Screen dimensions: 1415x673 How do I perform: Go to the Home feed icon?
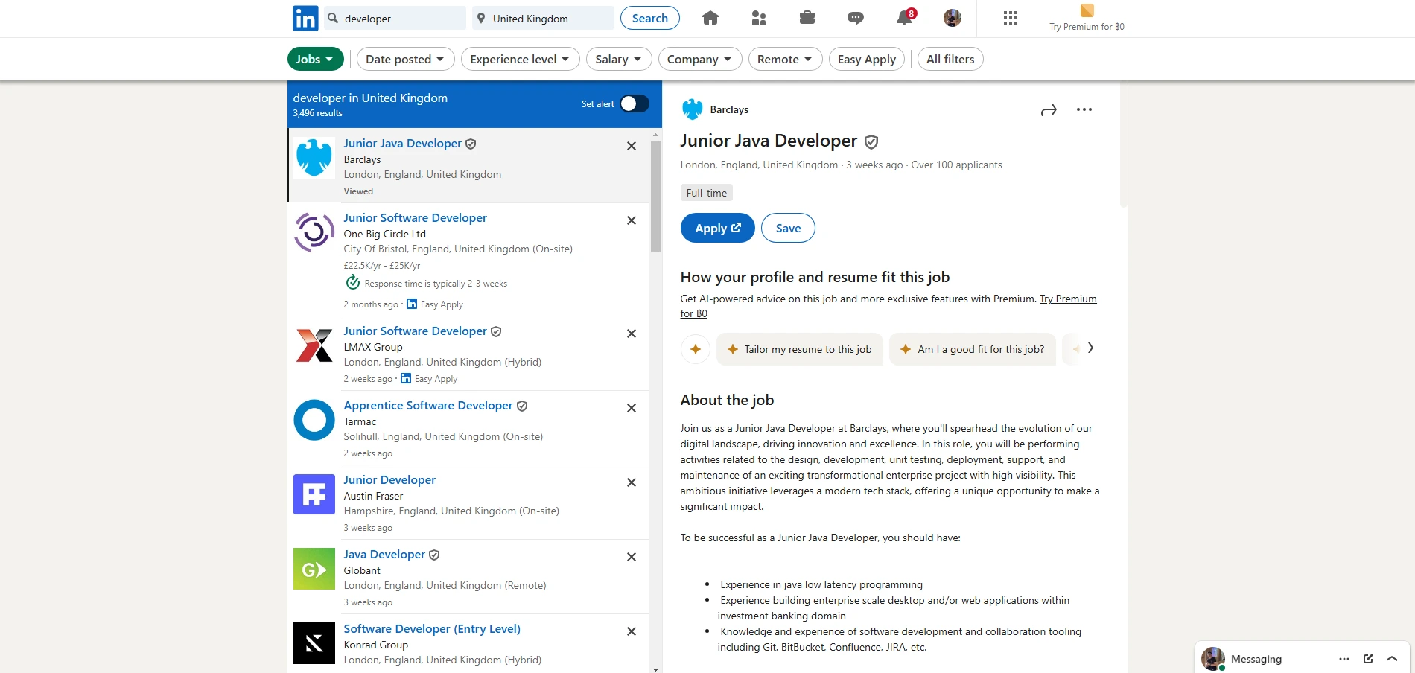coord(710,18)
